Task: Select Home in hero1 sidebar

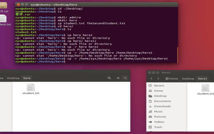Action: coord(158,91)
